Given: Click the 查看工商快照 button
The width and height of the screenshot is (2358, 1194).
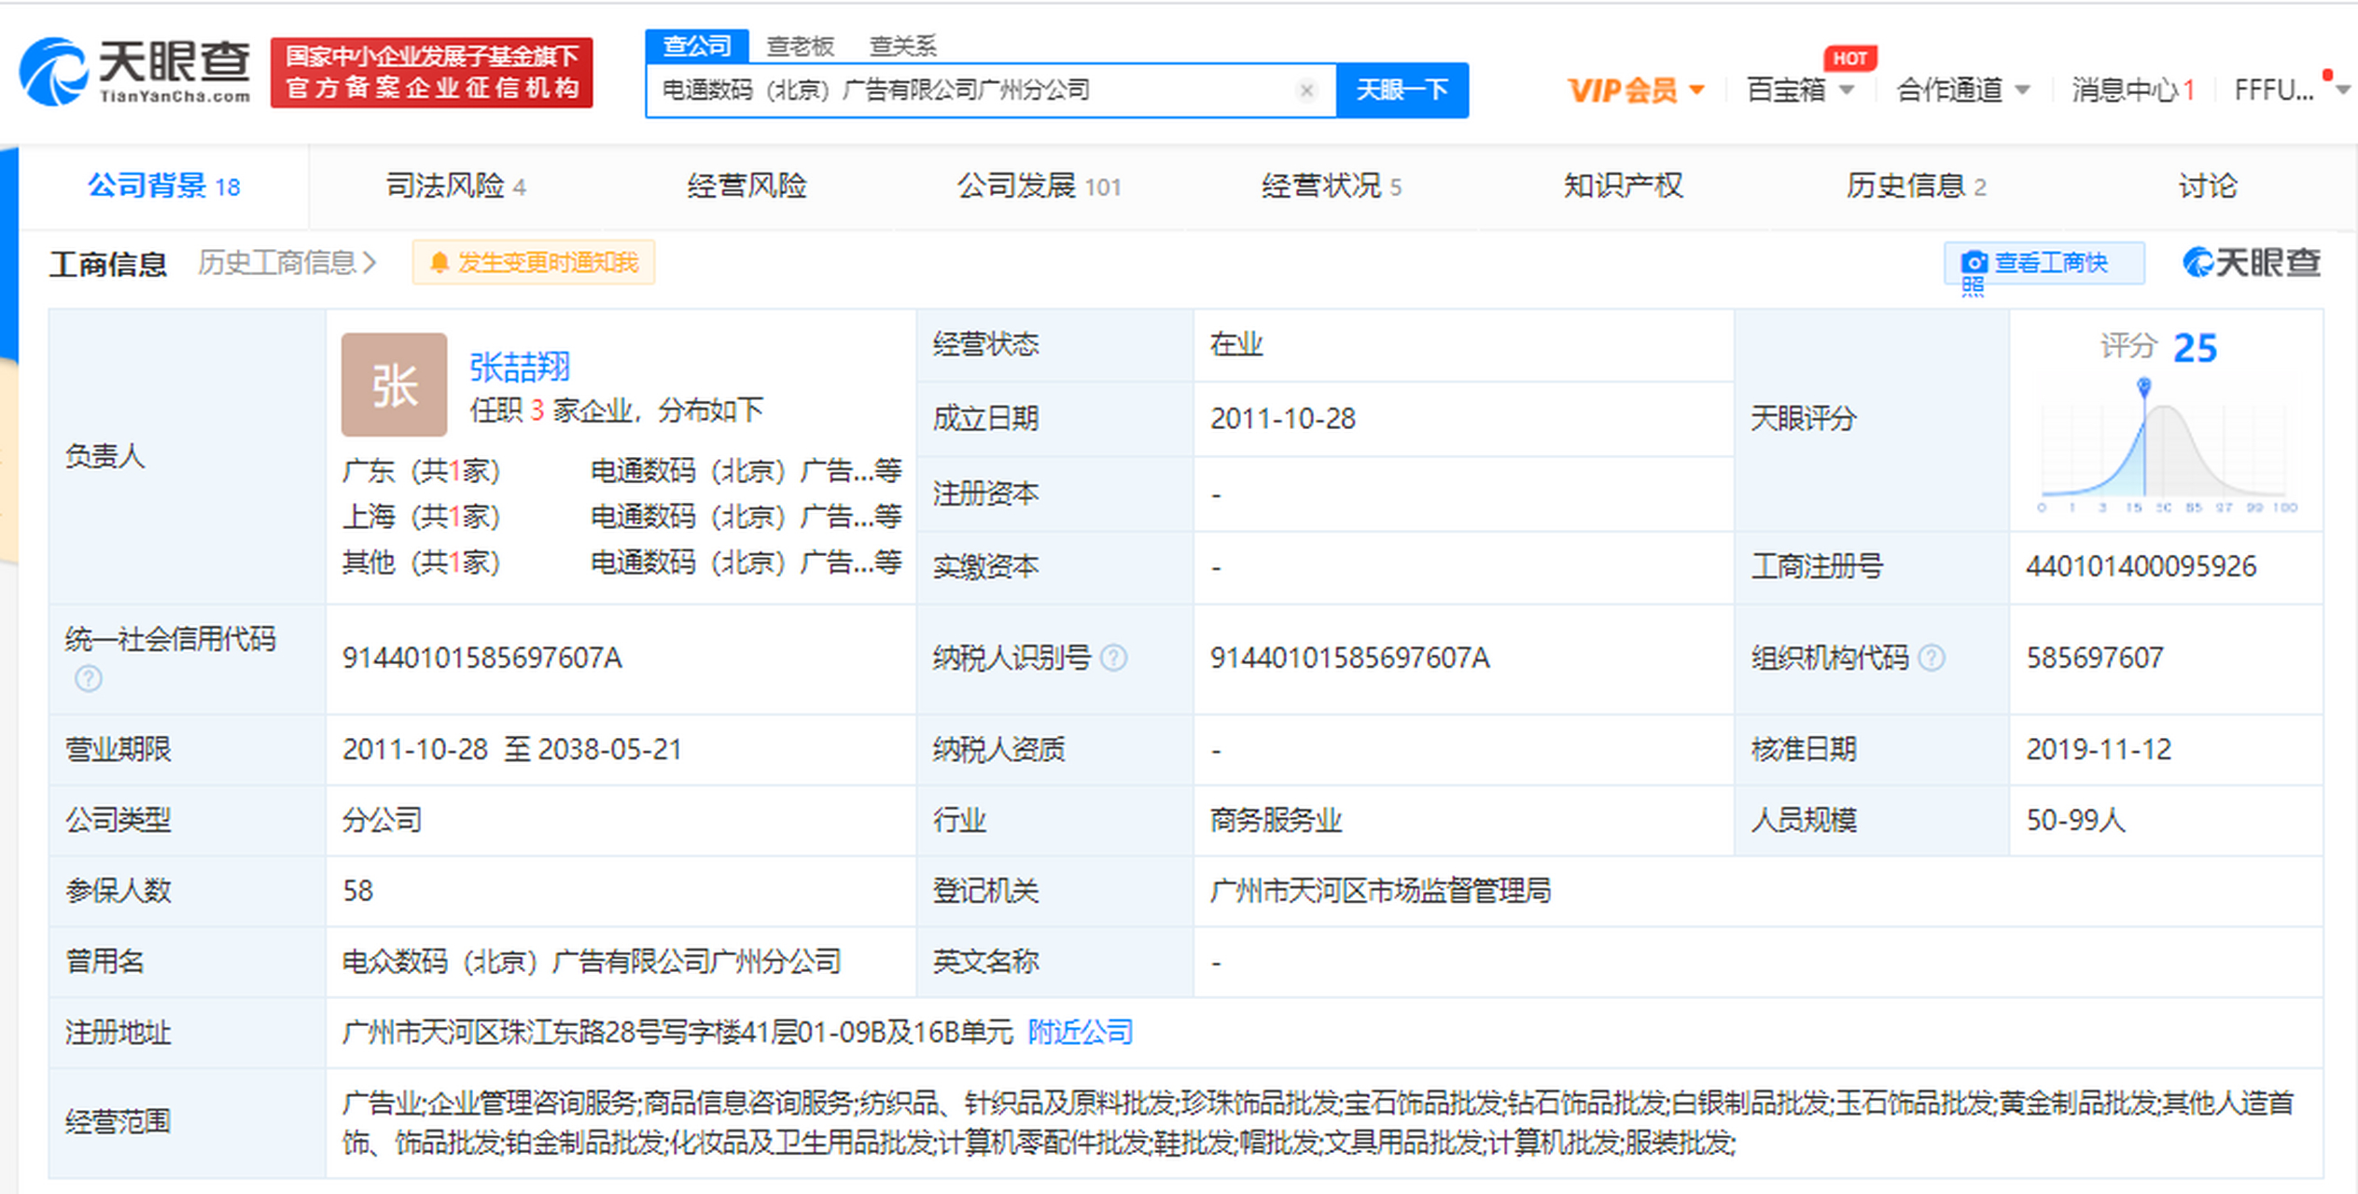Looking at the screenshot, I should 2044,265.
